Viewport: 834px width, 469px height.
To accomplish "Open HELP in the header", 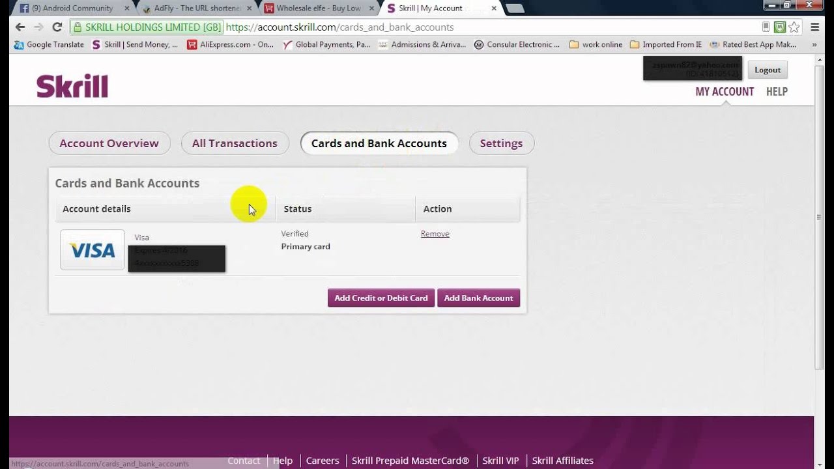I will (x=777, y=91).
